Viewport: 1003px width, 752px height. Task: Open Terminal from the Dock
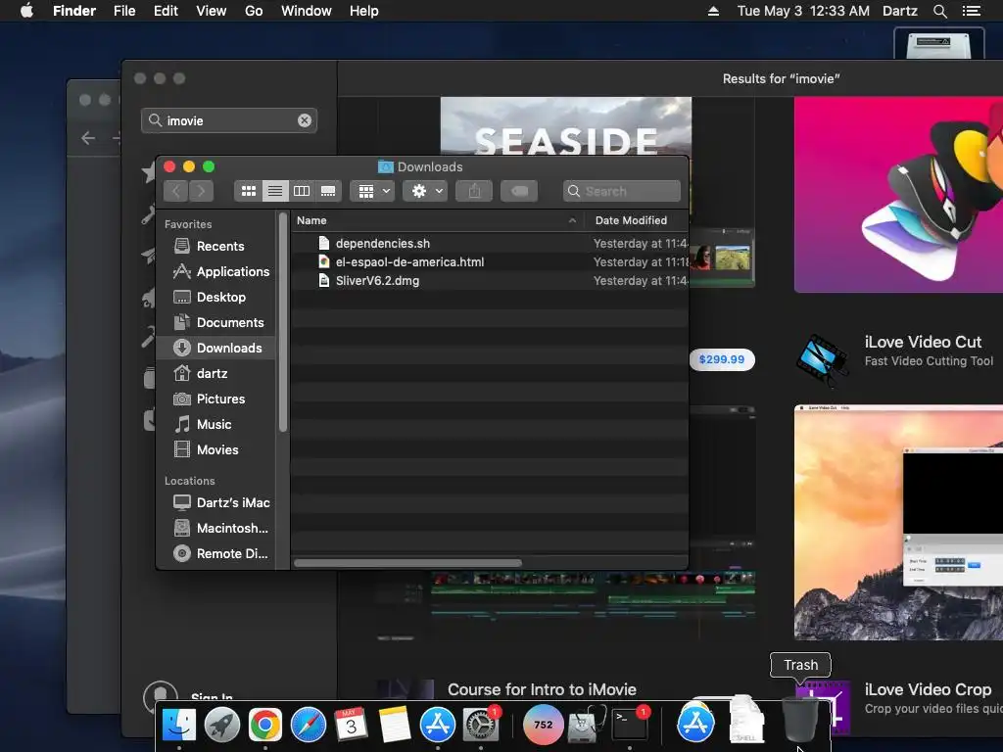point(630,725)
